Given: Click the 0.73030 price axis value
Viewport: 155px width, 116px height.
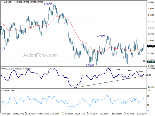Looking at the screenshot, I should click(x=151, y=66).
